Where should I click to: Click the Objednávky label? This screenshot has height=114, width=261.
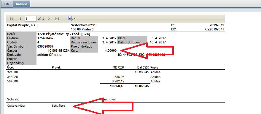(16, 63)
